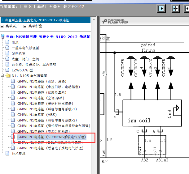
Task: Click the page icon beside 仪表及显示 entry
Action: pos(13,92)
